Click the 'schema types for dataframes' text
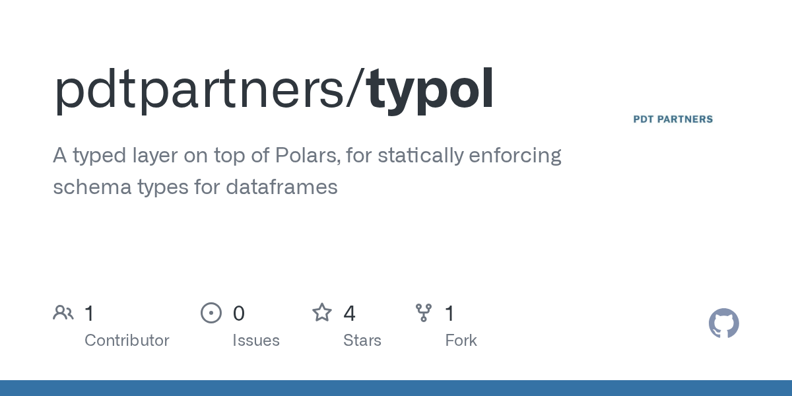The width and height of the screenshot is (792, 396). click(195, 187)
